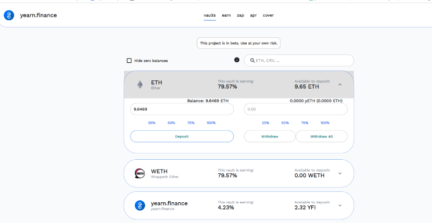Click the Withdraw button

[270, 136]
